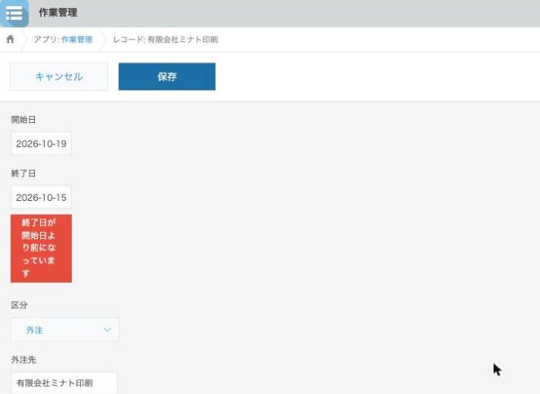Click the red 終了日 error message
Viewport: 540px width, 394px height.
pyautogui.click(x=42, y=249)
